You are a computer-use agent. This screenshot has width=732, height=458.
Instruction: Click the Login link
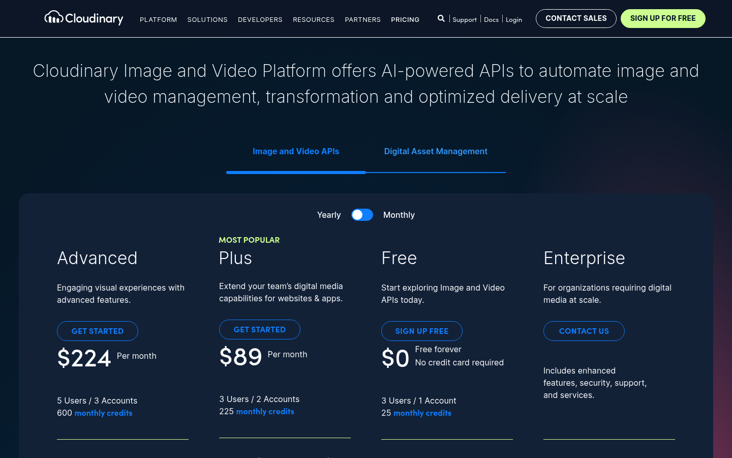[x=514, y=19]
